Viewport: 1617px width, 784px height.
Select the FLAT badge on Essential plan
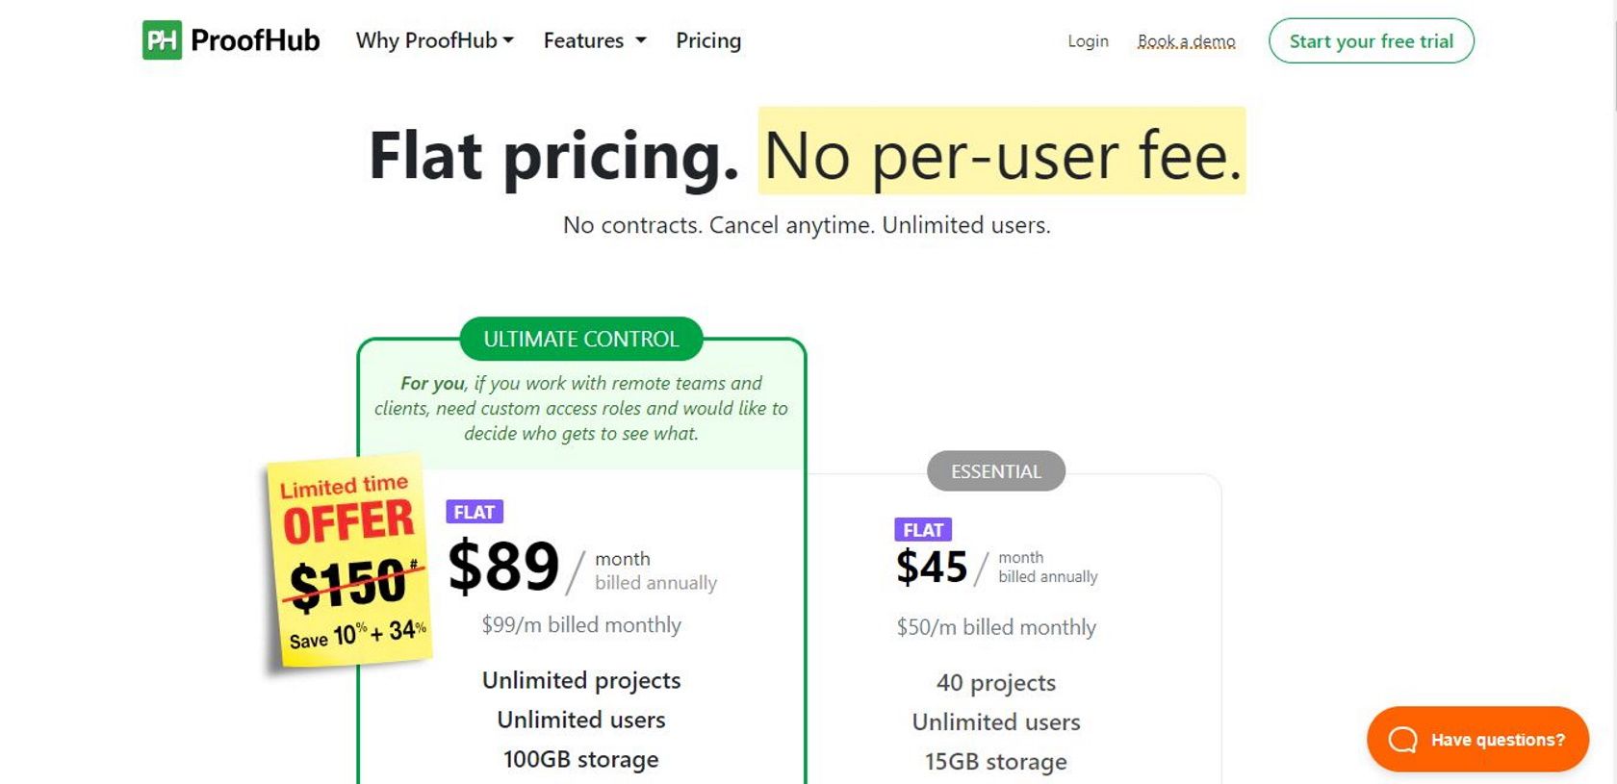[923, 530]
